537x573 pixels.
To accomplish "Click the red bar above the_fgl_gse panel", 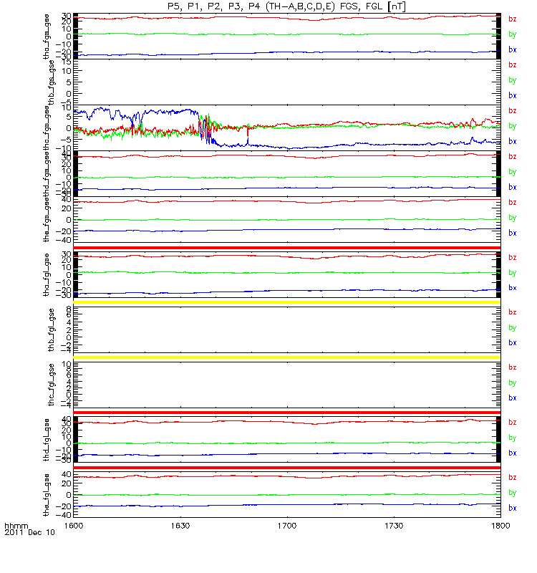I will pos(287,468).
